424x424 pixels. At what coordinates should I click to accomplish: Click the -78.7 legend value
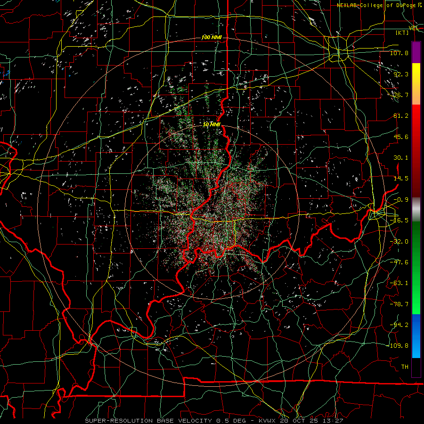(399, 304)
